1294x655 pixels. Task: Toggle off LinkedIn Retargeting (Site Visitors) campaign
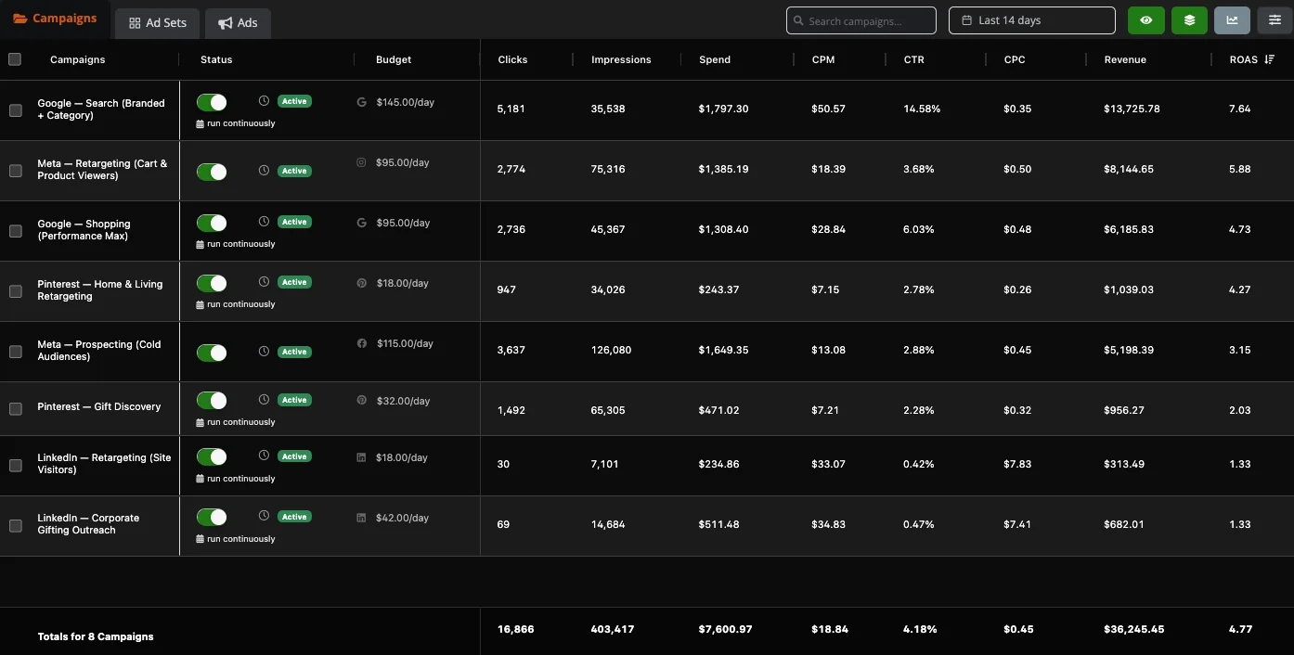point(212,456)
